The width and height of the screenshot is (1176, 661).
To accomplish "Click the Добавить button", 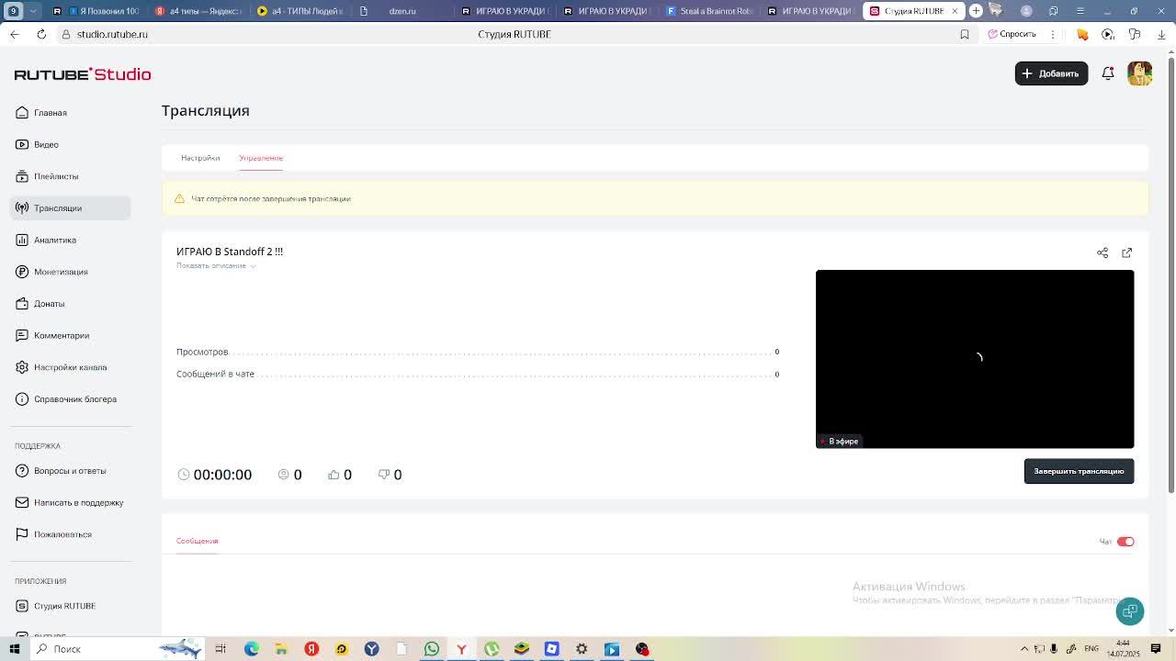I will [x=1051, y=73].
